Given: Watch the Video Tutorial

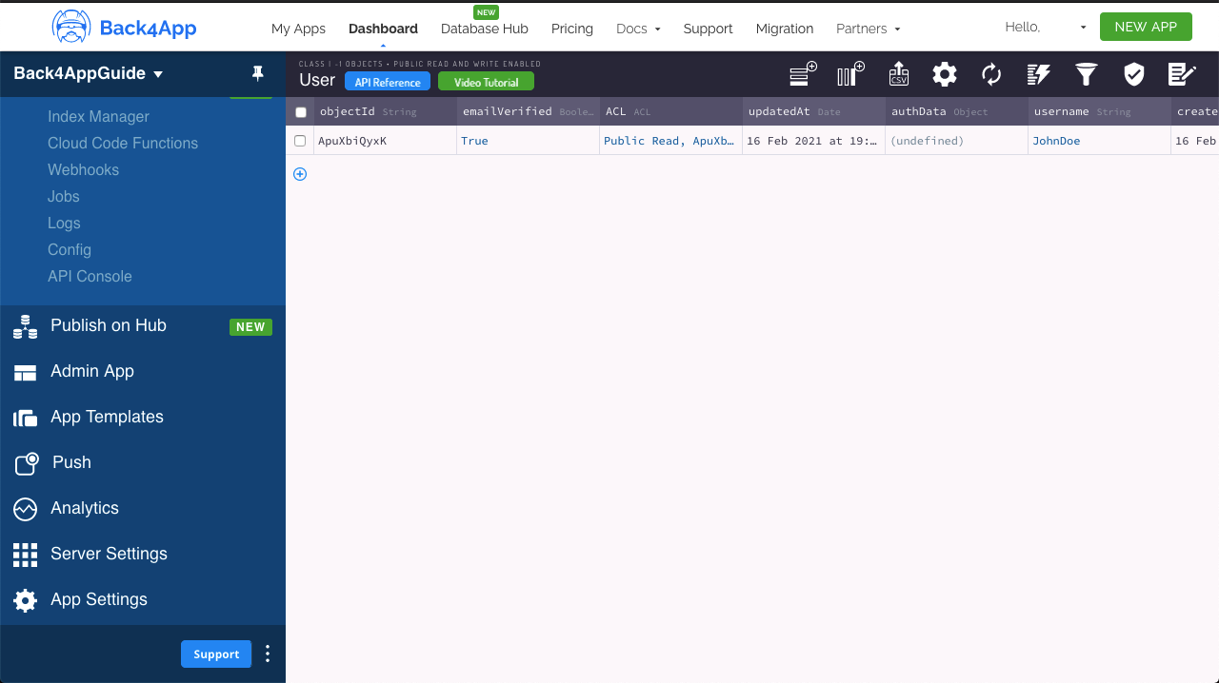Looking at the screenshot, I should point(486,82).
